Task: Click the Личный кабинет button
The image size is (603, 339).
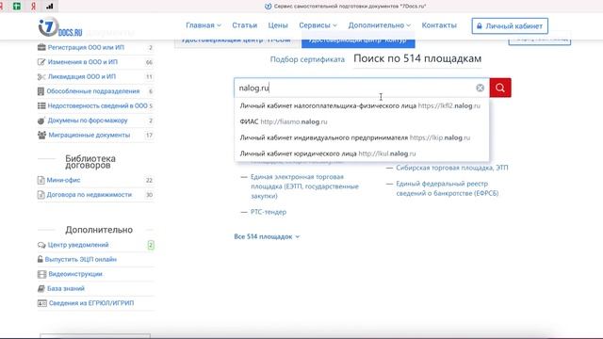Action: pos(510,26)
